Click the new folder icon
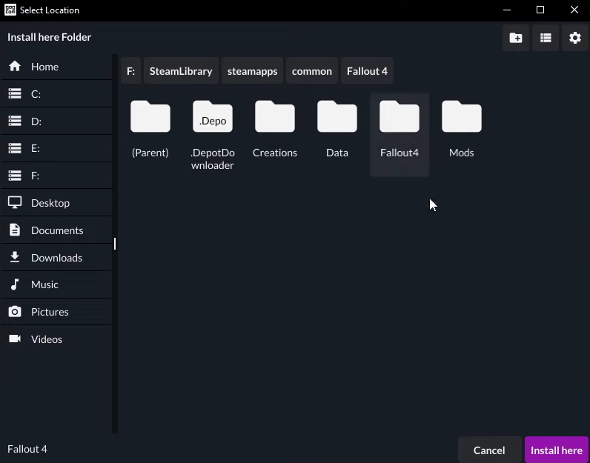590x463 pixels. [516, 38]
